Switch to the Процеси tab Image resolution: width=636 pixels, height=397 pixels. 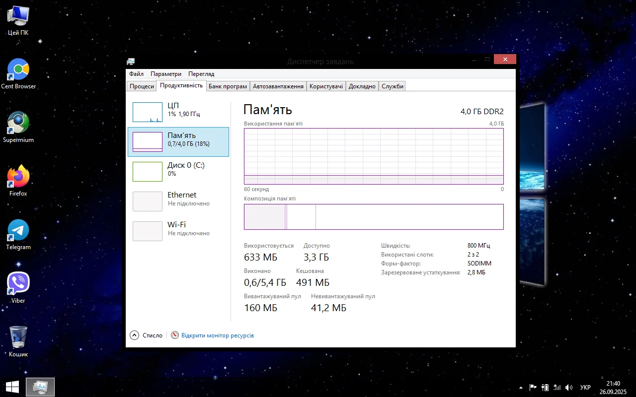pos(142,86)
